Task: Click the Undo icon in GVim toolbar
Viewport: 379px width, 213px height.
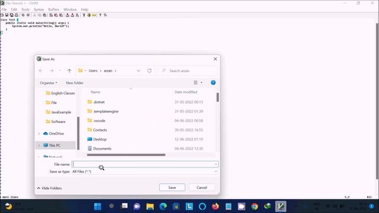Action: 23,15
